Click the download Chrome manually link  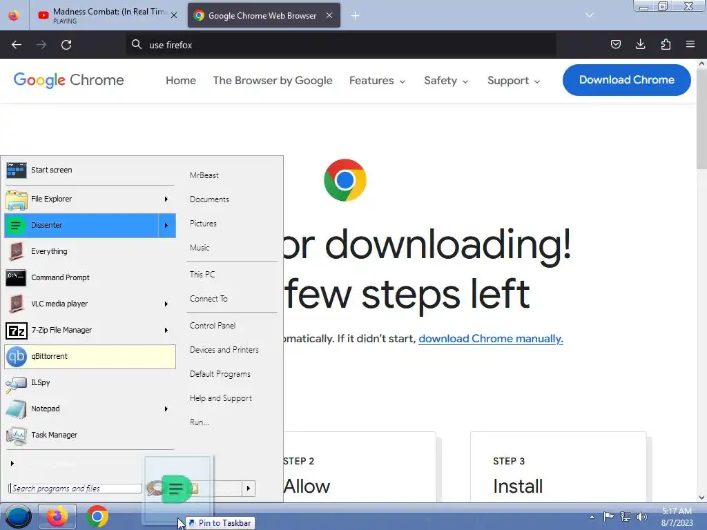[491, 338]
